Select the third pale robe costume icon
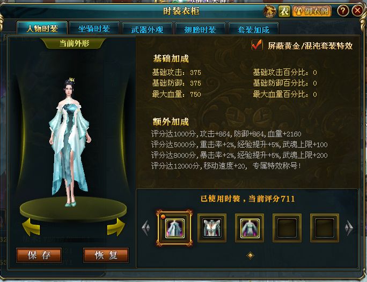Viewport: 367px width, 282px height. (249, 228)
